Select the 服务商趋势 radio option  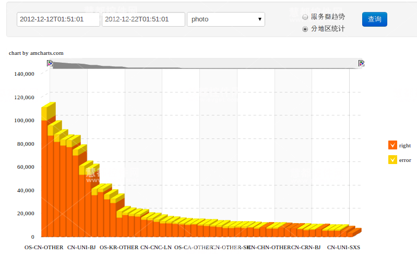[x=305, y=17]
